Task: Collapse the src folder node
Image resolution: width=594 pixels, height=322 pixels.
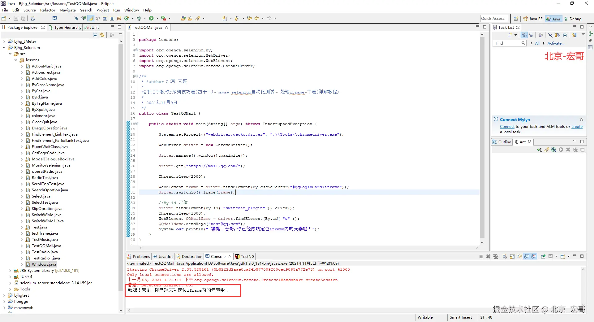Action: (10, 54)
